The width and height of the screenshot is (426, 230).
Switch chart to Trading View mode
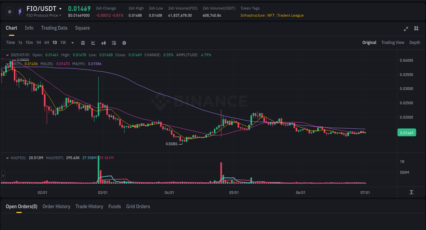tap(393, 43)
